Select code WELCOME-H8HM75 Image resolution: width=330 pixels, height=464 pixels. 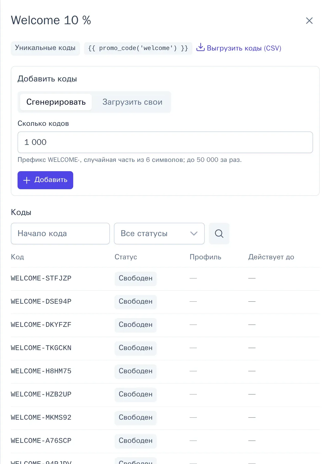coord(41,371)
